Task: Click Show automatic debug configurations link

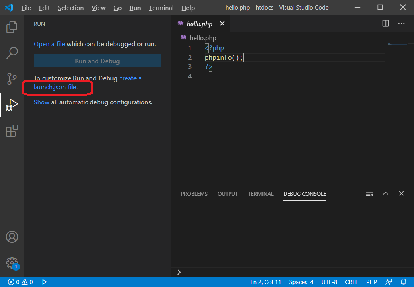Action: [x=41, y=102]
